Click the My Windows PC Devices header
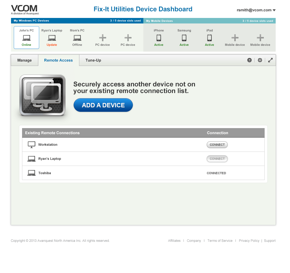The width and height of the screenshot is (290, 273). (31, 20)
